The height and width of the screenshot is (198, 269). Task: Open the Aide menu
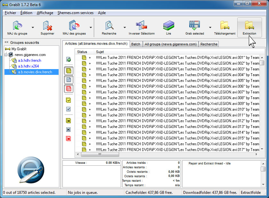point(102,13)
